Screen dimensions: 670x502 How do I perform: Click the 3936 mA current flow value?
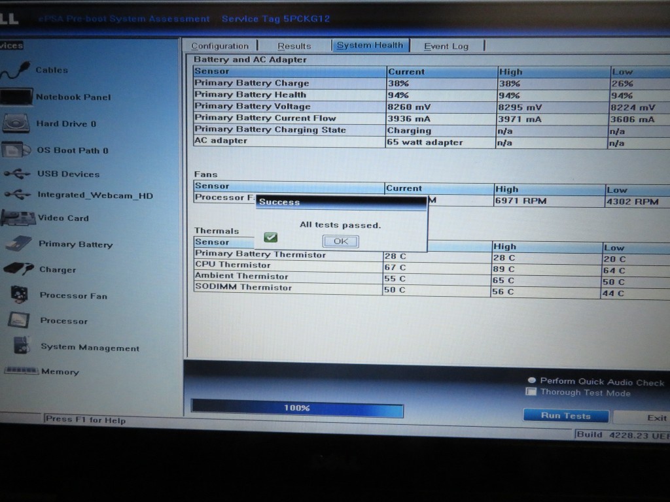coord(409,119)
